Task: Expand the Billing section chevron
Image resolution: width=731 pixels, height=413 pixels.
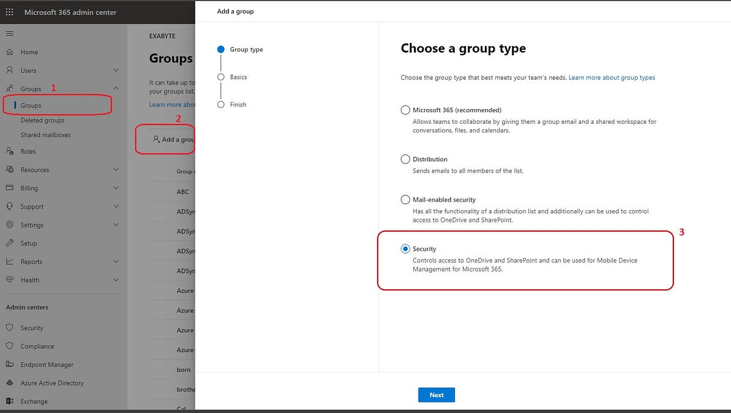Action: (x=116, y=188)
